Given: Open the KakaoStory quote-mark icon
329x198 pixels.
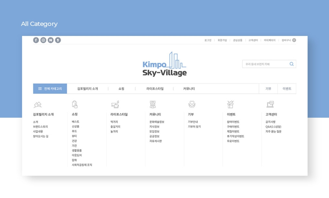Looking at the screenshot, I should tap(58, 40).
